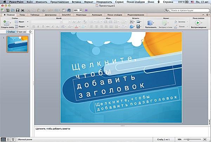Click the purple Help question mark icon
The height and width of the screenshot is (142, 211).
tap(86, 11)
